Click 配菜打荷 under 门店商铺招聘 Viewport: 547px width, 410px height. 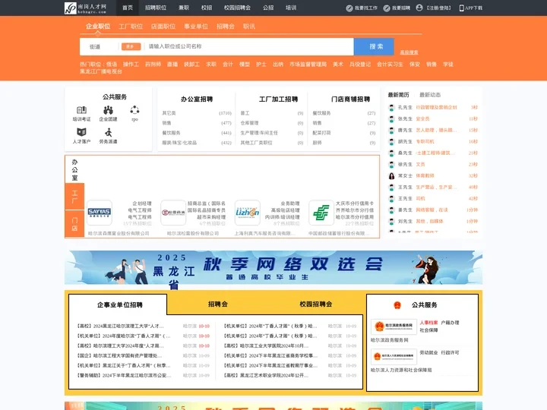(321, 133)
